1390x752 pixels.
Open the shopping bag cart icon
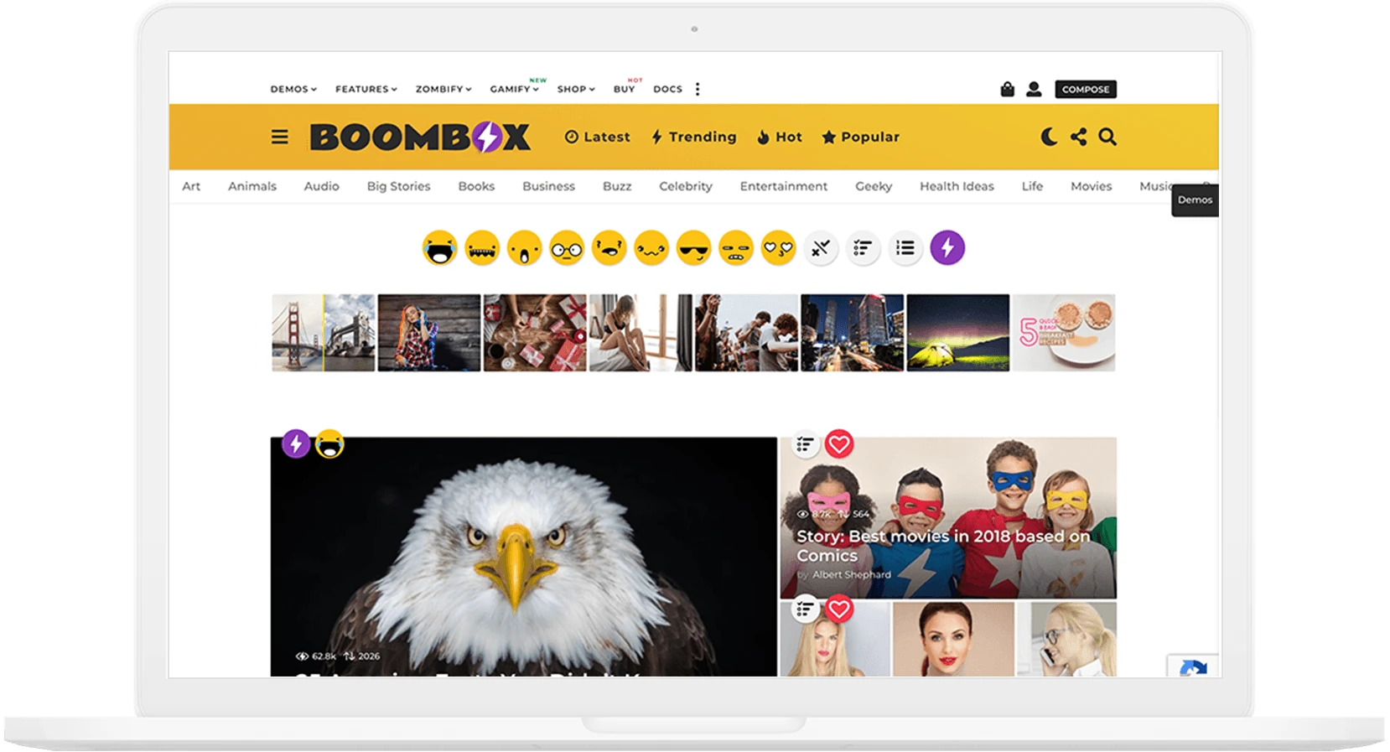(1008, 89)
